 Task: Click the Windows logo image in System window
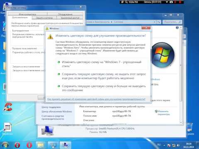point(163,55)
